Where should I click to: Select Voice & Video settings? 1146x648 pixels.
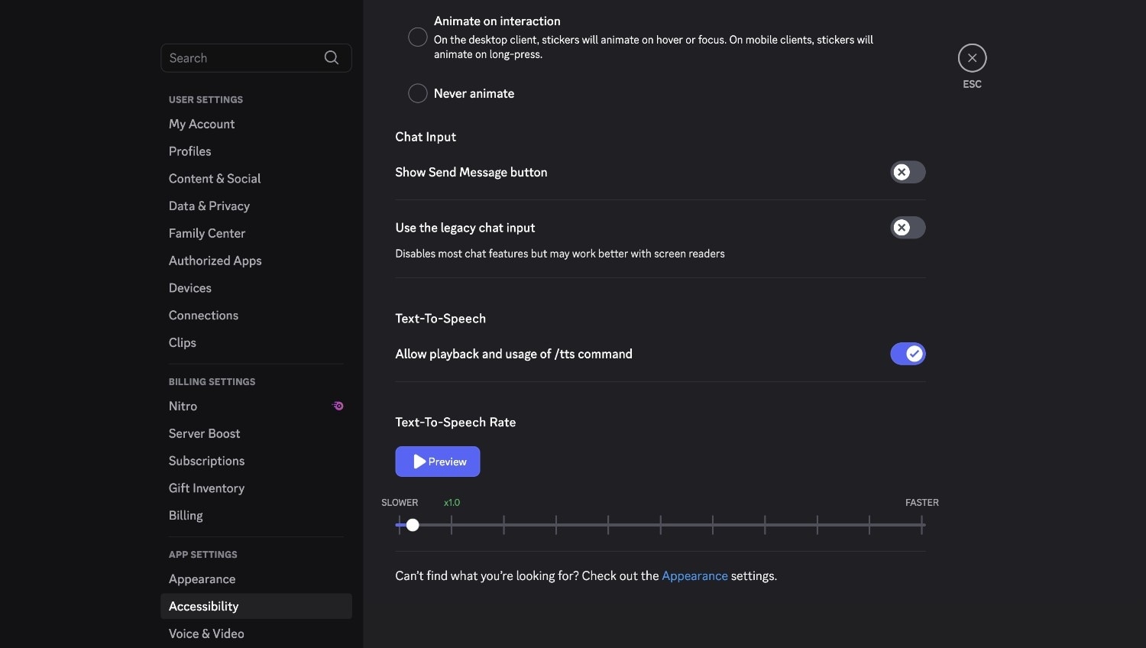(206, 633)
